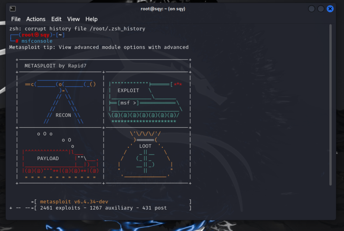Image resolution: width=344 pixels, height=231 pixels.
Task: Click the minimize circle button, leftmost of the three
Action: coord(312,9)
